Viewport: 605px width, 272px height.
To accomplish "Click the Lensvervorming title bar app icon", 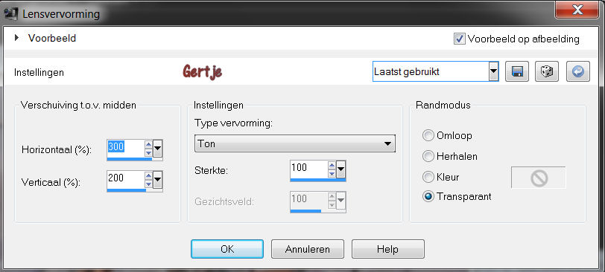I will click(x=10, y=14).
